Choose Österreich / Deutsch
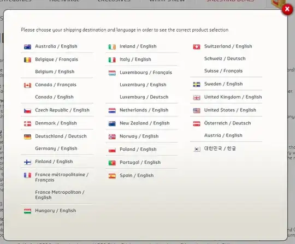The width and height of the screenshot is (295, 244). (228, 123)
